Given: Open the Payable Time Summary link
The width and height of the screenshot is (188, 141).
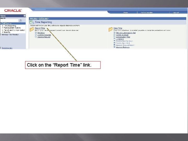Looking at the screenshot, I should point(124,41).
